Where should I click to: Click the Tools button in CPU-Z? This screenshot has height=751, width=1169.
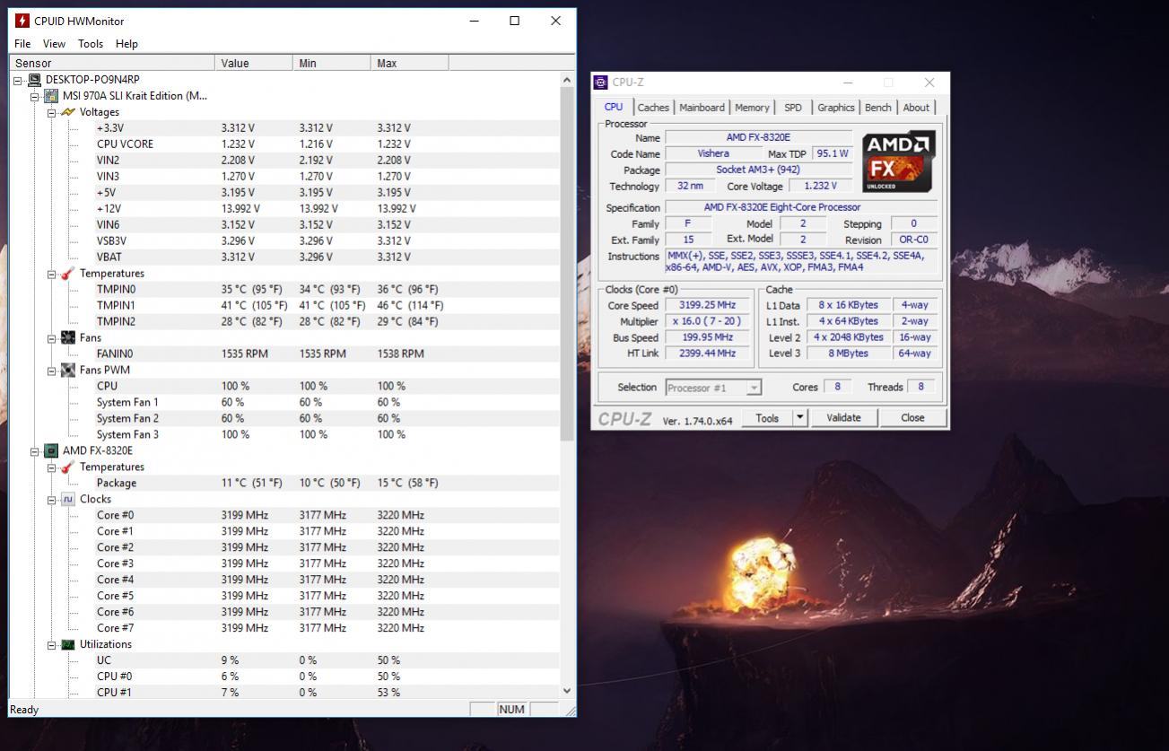pos(767,417)
